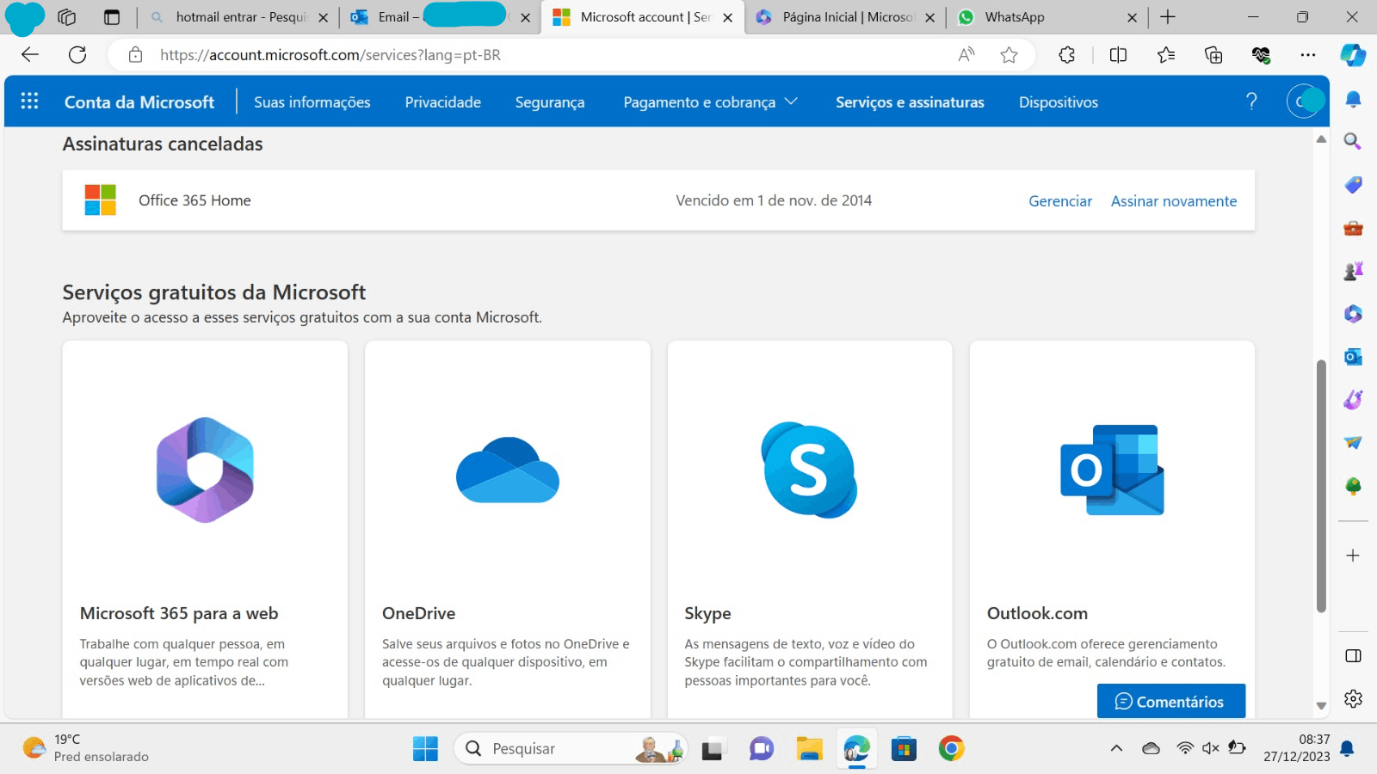
Task: Click the help question mark icon
Action: coord(1251,101)
